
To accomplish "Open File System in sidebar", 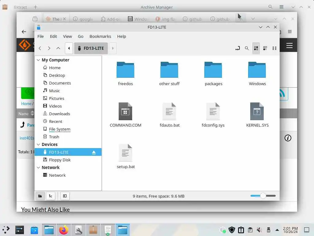I will (68, 129).
